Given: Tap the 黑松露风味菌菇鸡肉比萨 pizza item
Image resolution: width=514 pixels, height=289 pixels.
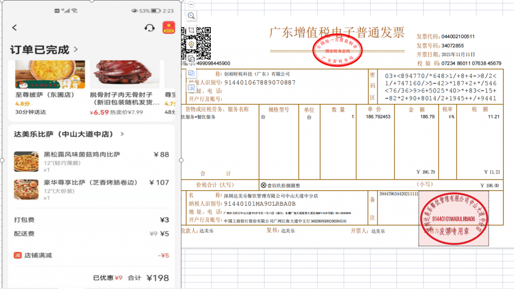Looking at the screenshot, I should [90, 162].
